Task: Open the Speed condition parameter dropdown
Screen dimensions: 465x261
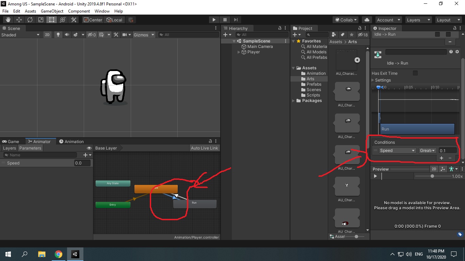Action: [x=398, y=151]
